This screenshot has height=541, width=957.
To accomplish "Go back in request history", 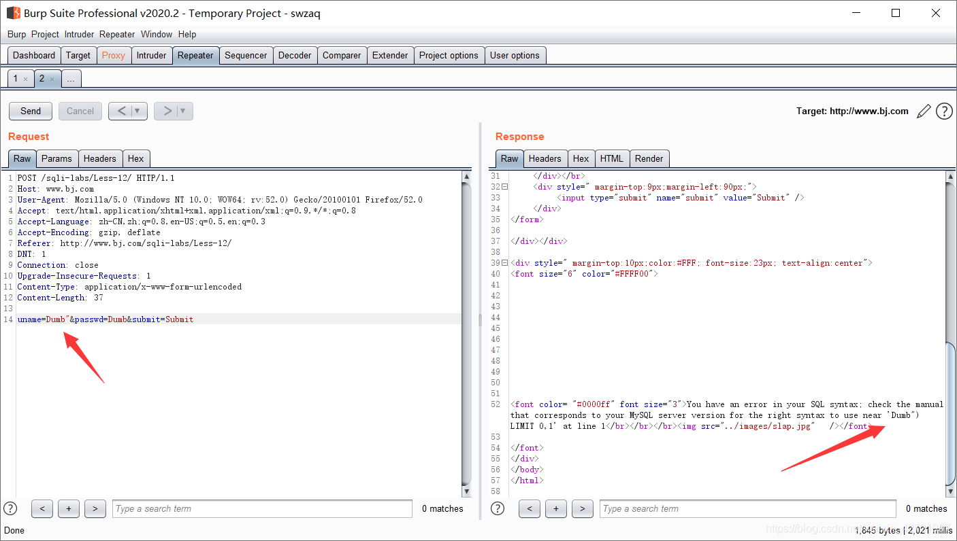I will pos(121,111).
